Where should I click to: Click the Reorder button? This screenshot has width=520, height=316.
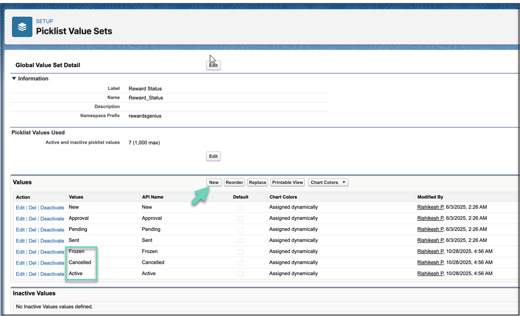pos(234,182)
